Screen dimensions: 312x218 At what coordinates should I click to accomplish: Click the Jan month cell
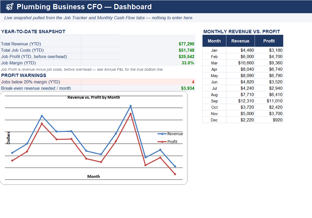point(214,50)
